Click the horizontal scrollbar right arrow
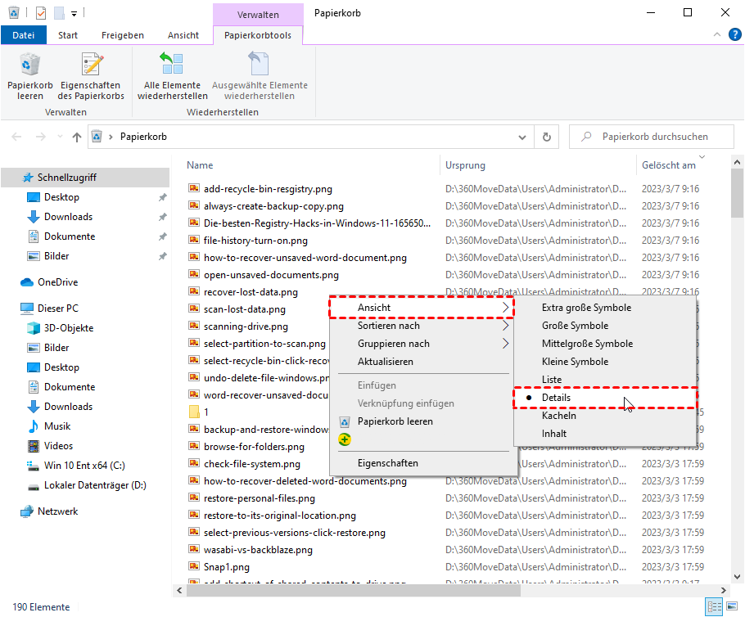The width and height of the screenshot is (745, 617). [723, 590]
